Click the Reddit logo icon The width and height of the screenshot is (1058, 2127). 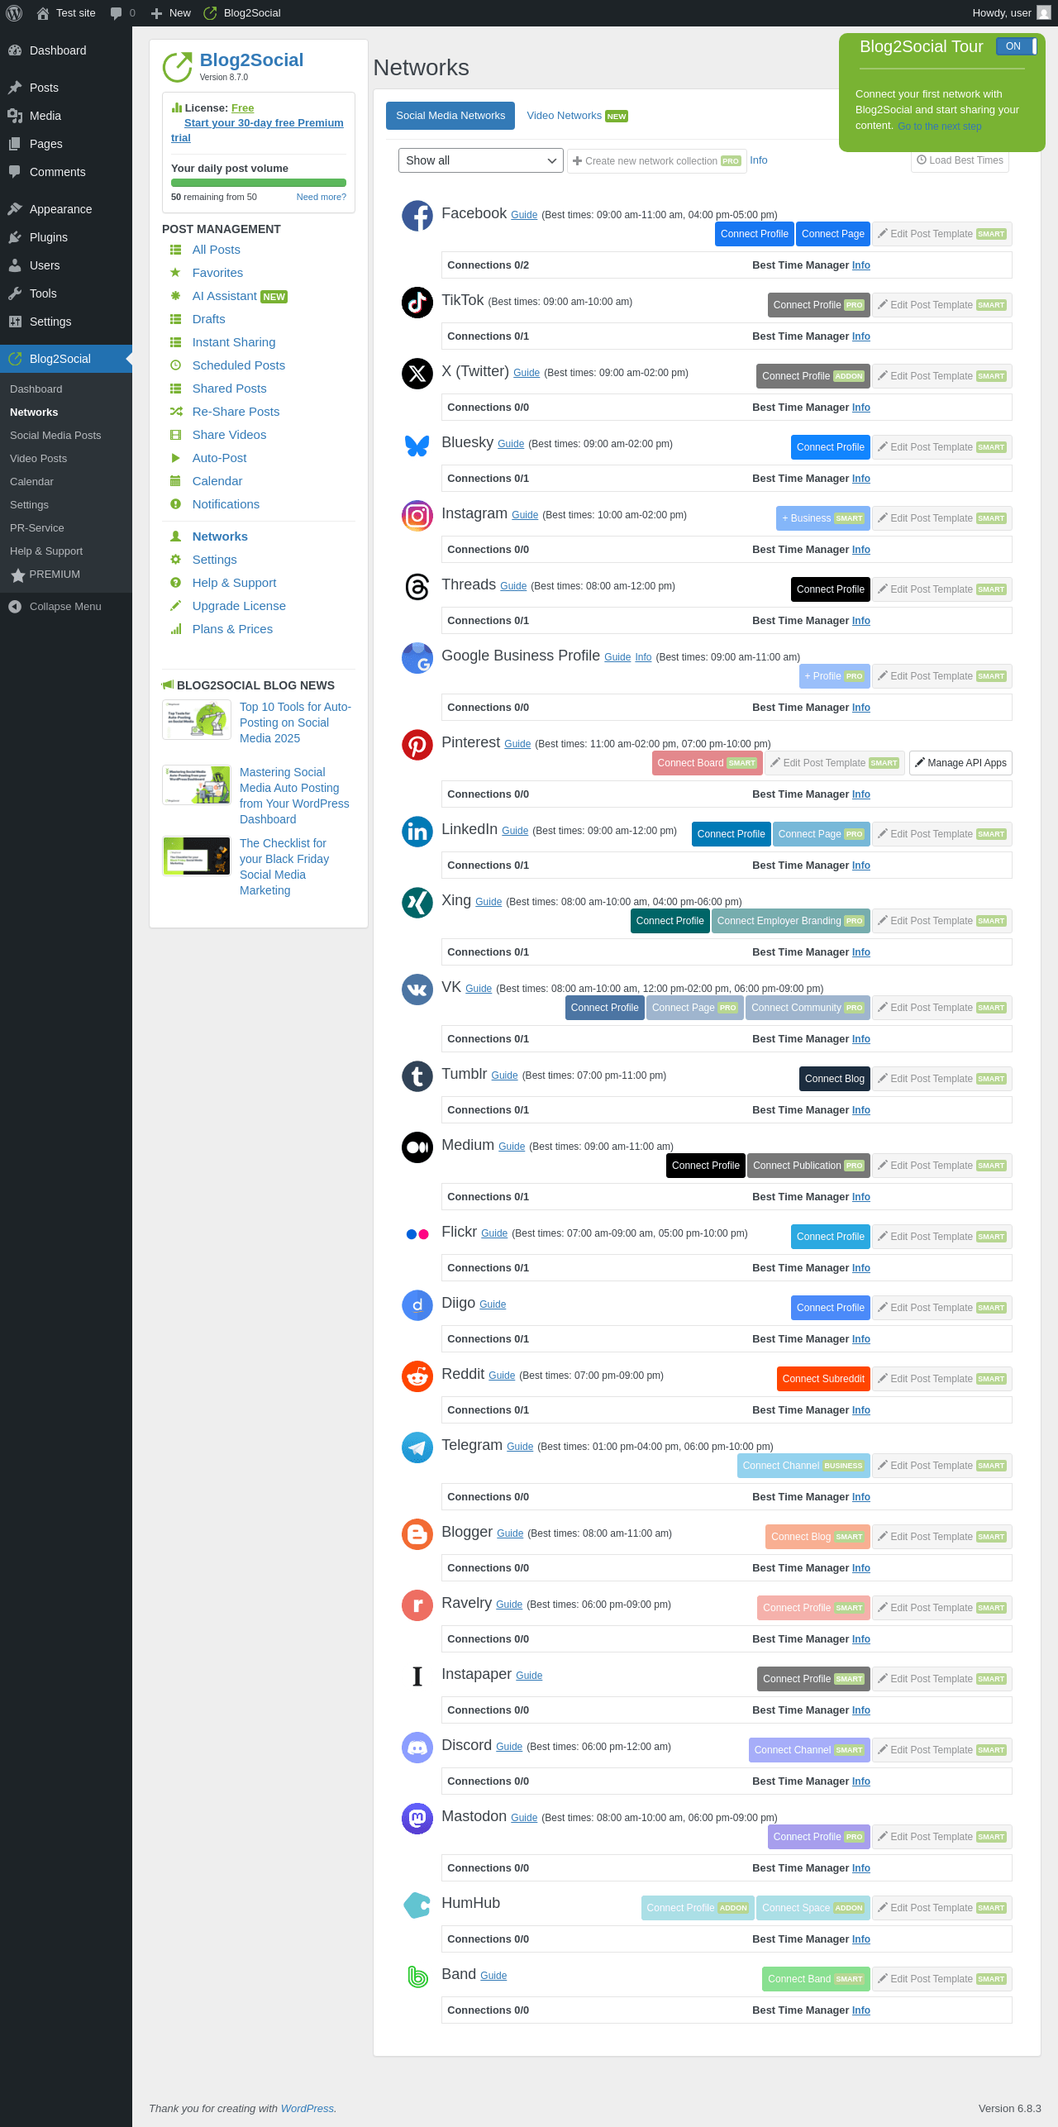[417, 1376]
